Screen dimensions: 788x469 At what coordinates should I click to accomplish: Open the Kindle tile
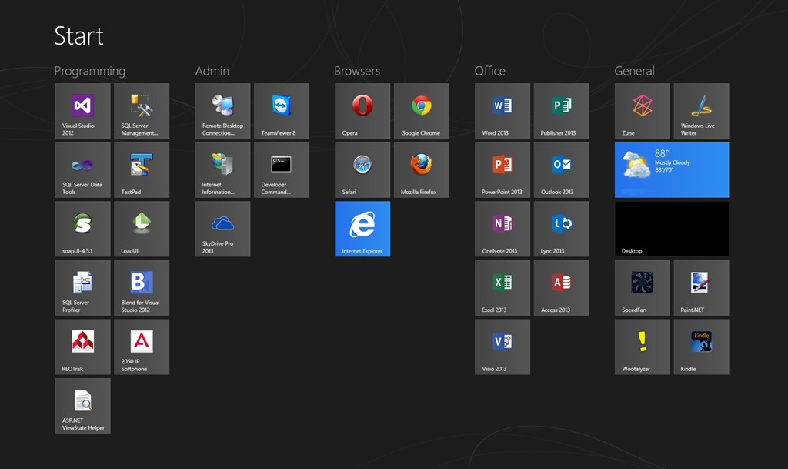(x=701, y=347)
